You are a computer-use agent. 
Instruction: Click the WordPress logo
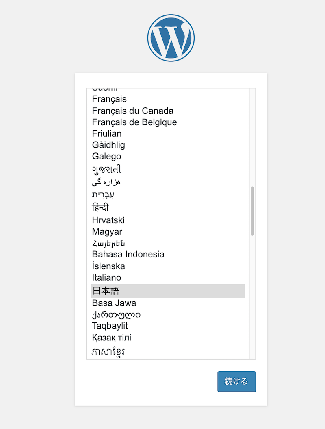pyautogui.click(x=171, y=38)
